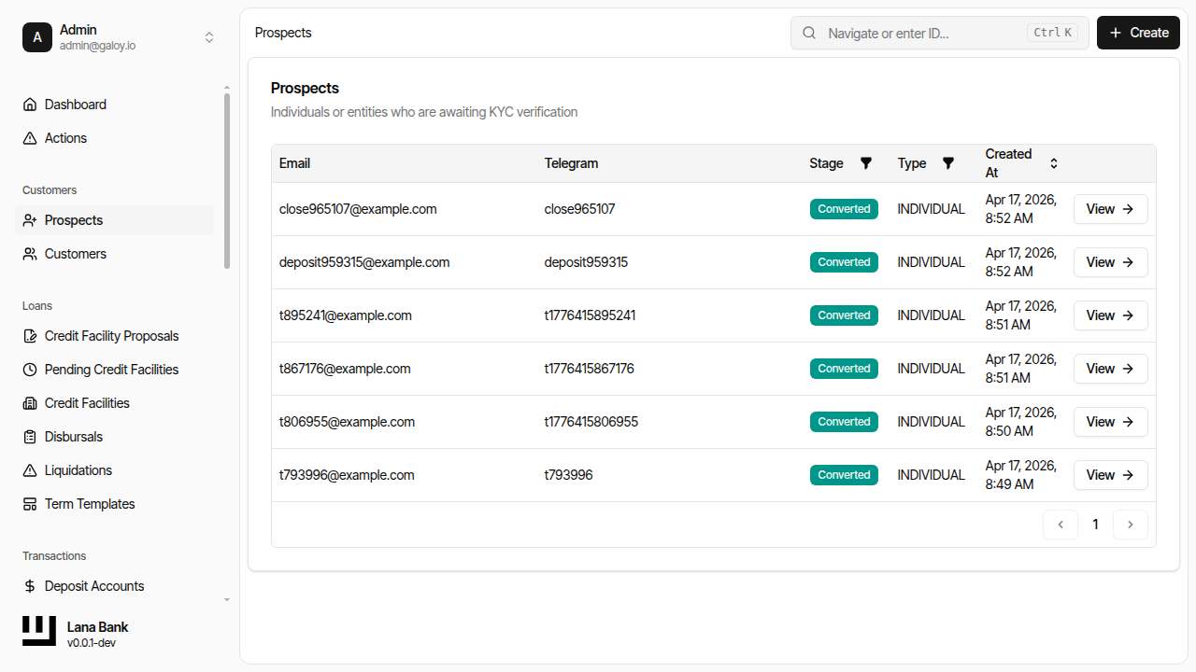Open the Stage column filter
Image resolution: width=1196 pixels, height=672 pixels.
point(865,163)
